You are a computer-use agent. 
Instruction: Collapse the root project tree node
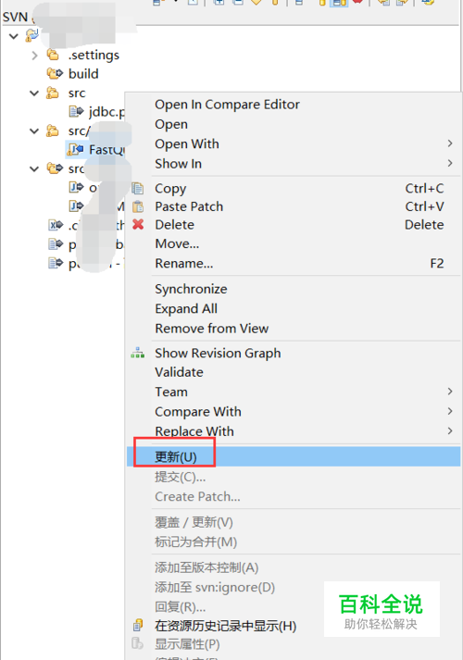[x=14, y=36]
